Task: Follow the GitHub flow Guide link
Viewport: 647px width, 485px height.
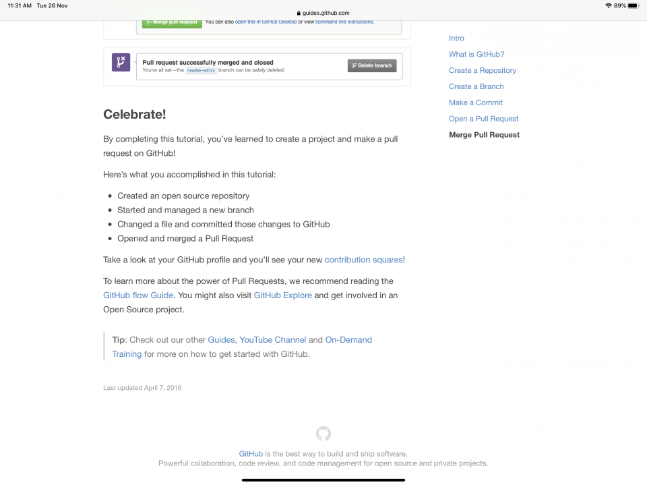Action: [x=138, y=295]
